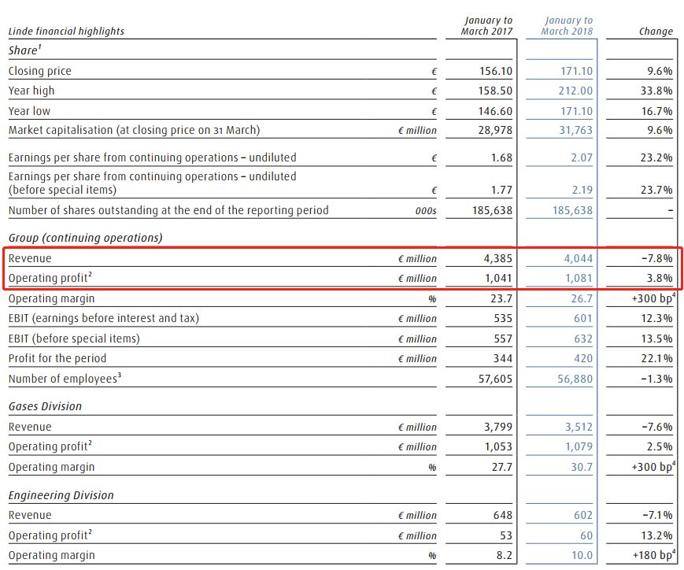Viewport: 684px width, 570px height.
Task: Select the 23.2% change value
Action: tap(656, 157)
